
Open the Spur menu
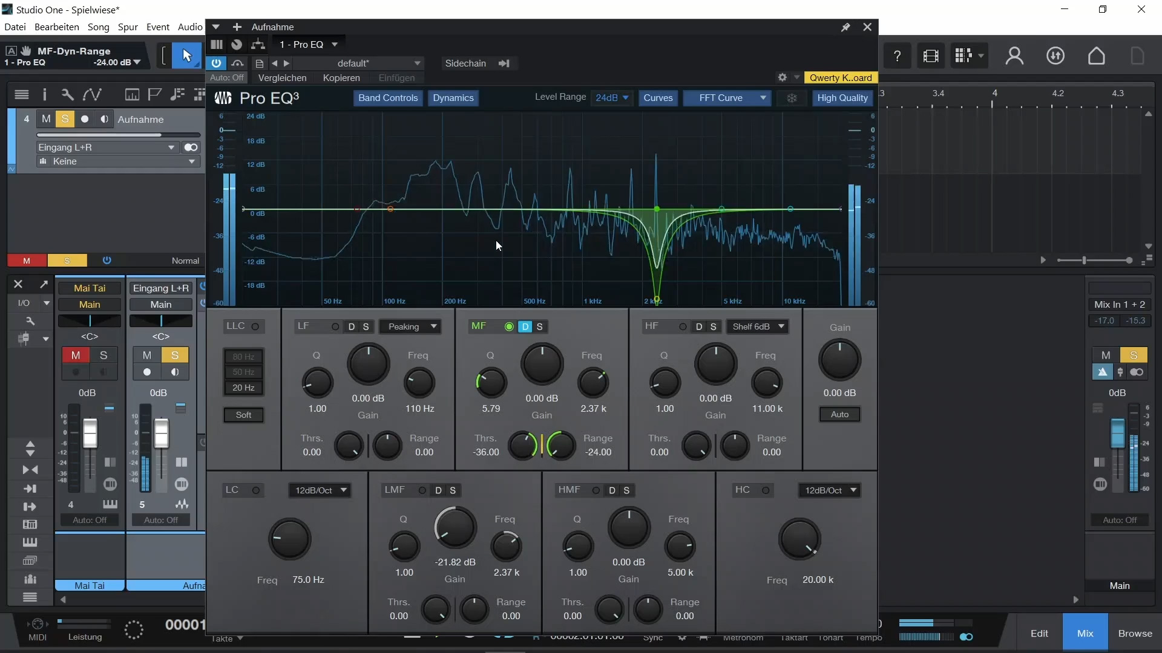[x=128, y=27]
